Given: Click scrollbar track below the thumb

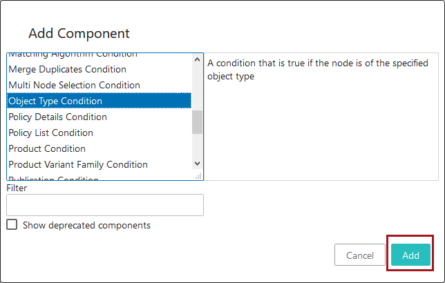Looking at the screenshot, I should tap(197, 146).
